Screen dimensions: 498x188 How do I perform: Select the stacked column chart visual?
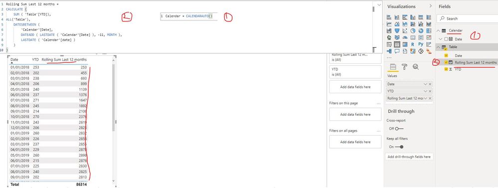(397, 17)
